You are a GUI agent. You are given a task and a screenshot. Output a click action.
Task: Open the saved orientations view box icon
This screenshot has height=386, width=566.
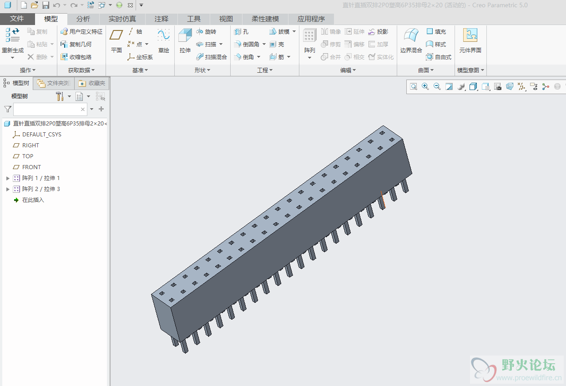485,86
